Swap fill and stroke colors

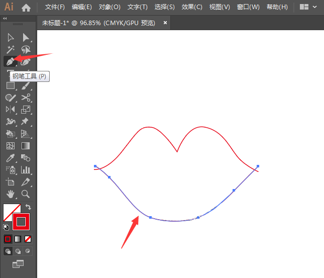[x=29, y=207]
